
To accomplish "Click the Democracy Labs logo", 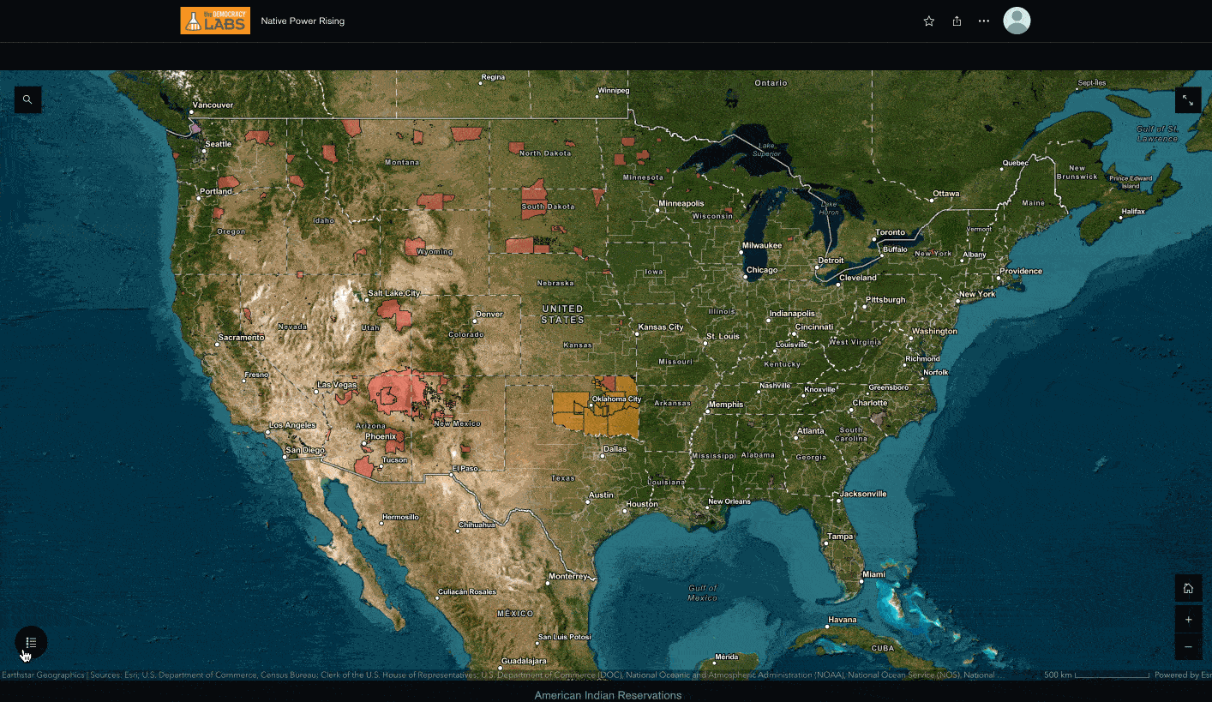I will [215, 21].
